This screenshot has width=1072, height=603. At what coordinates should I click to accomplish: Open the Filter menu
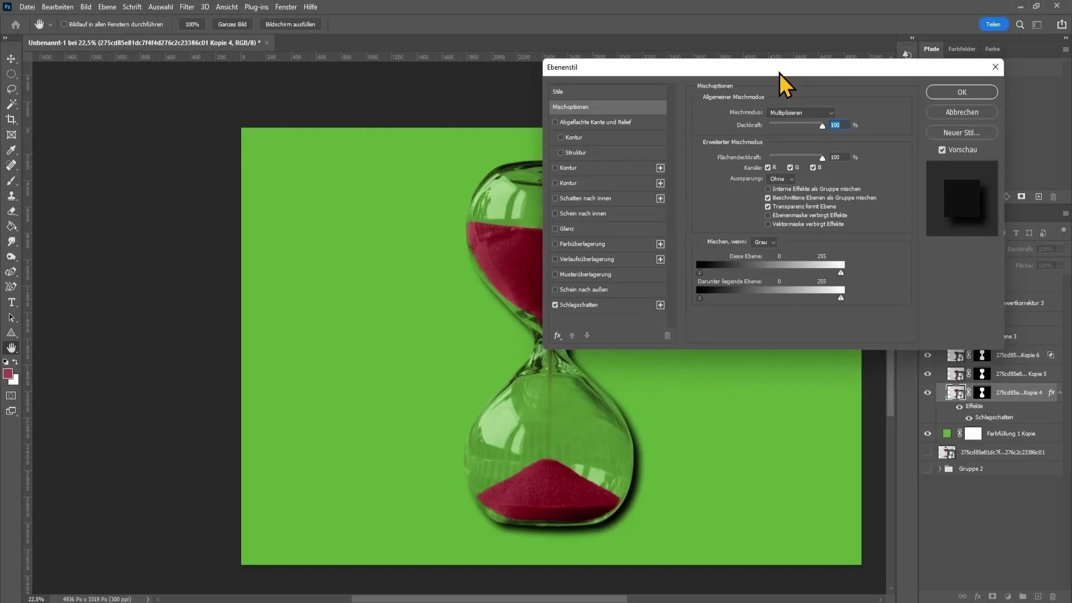(187, 7)
